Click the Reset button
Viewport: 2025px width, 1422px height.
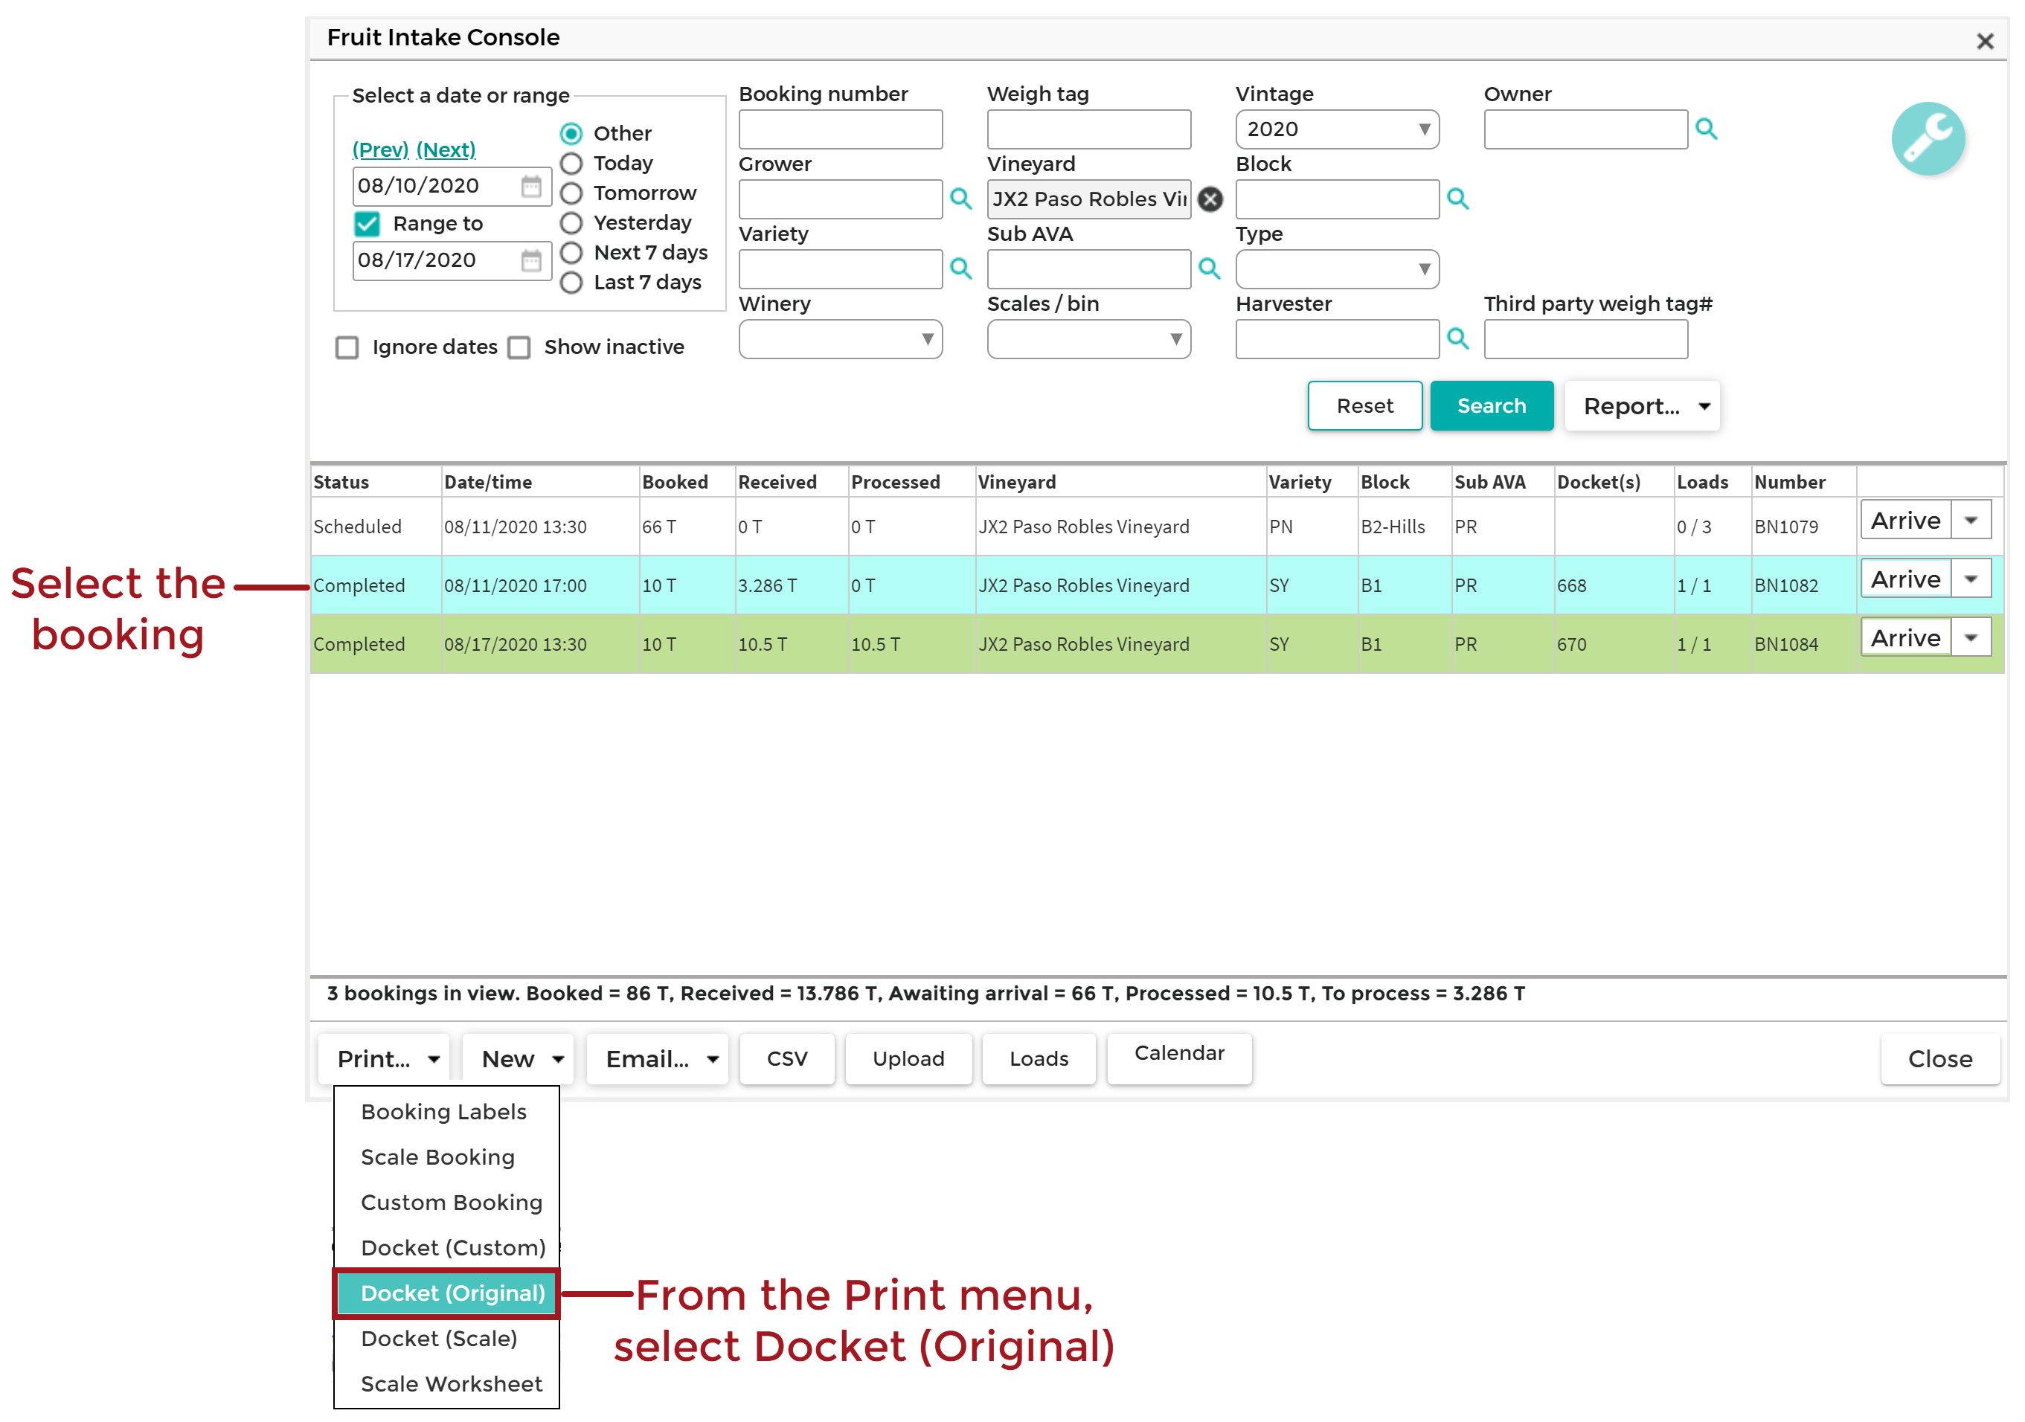(1364, 405)
